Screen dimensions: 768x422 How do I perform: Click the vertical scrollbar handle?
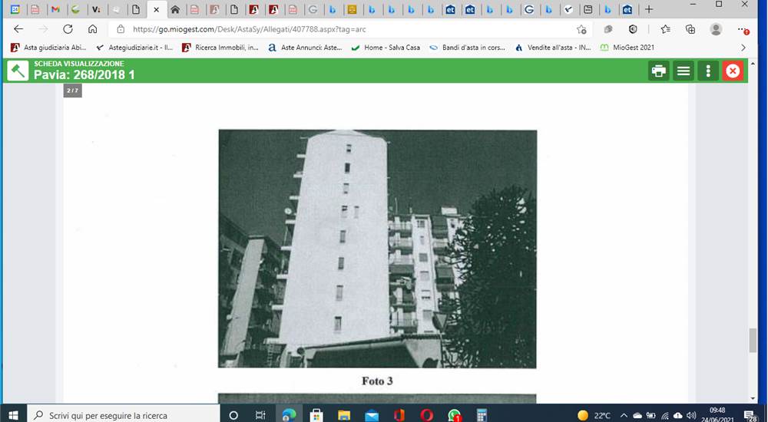[x=753, y=340]
